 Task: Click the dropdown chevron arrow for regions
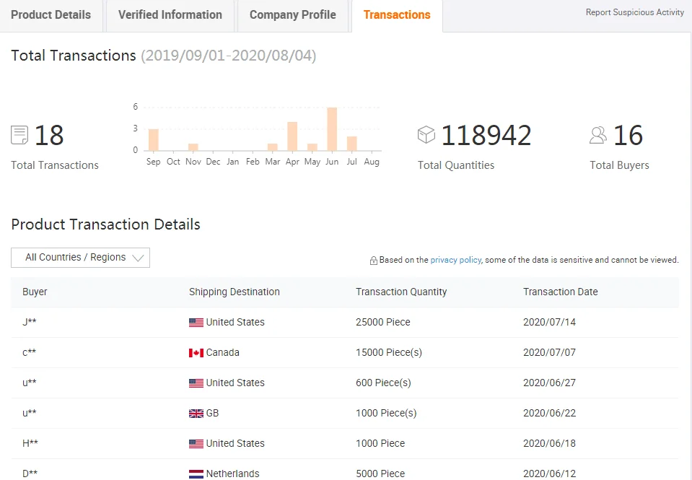(139, 258)
